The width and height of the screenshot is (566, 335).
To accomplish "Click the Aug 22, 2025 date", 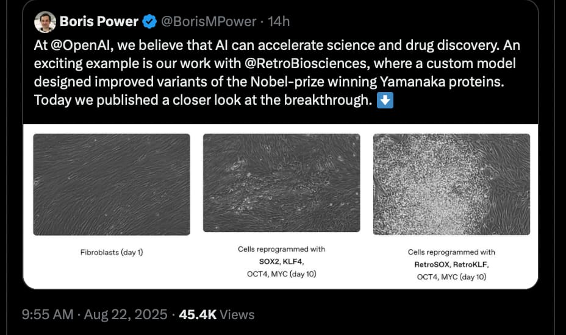I will pyautogui.click(x=125, y=315).
